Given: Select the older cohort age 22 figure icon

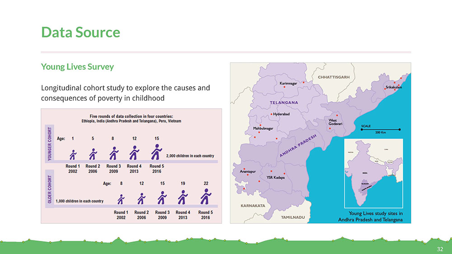Looking at the screenshot, I should coord(206,196).
